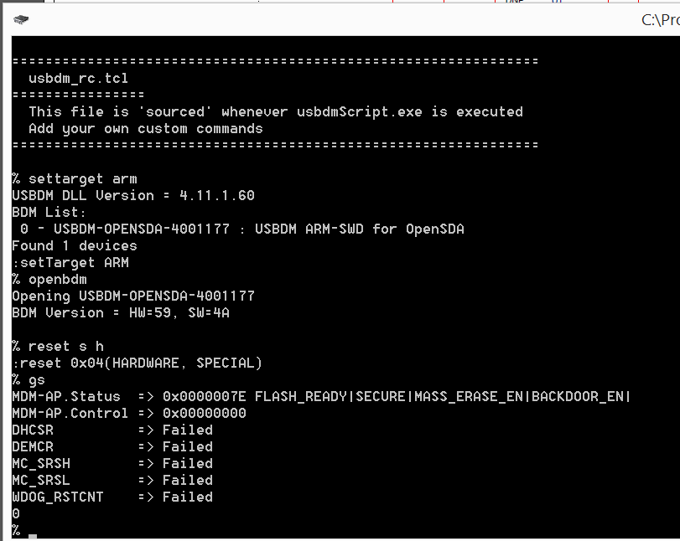Click the 'reset s h' command
Viewport: 680px width, 541px height.
tap(65, 346)
